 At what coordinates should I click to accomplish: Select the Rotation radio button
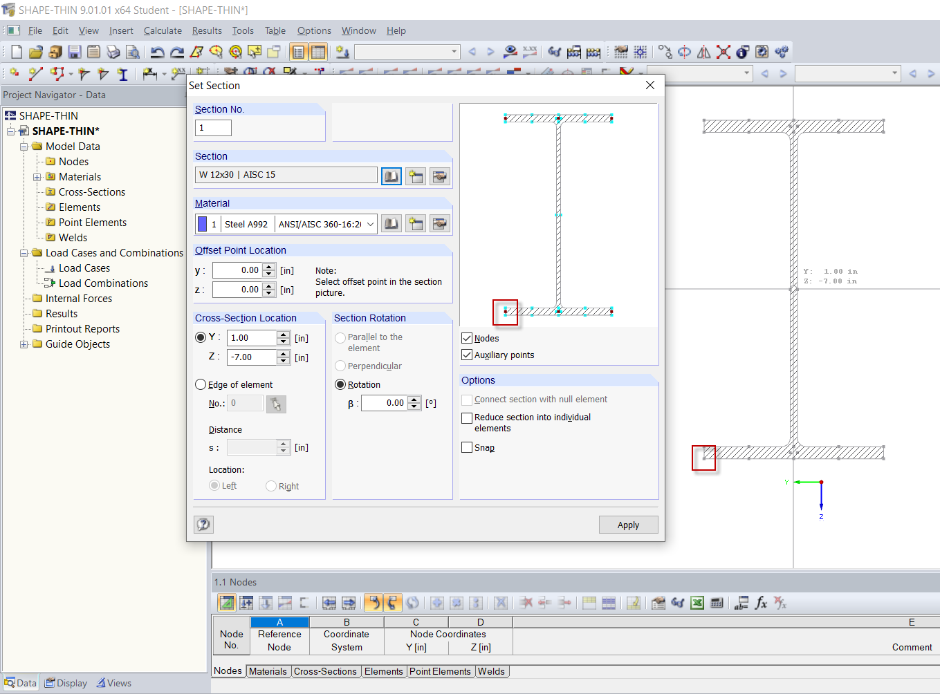340,384
